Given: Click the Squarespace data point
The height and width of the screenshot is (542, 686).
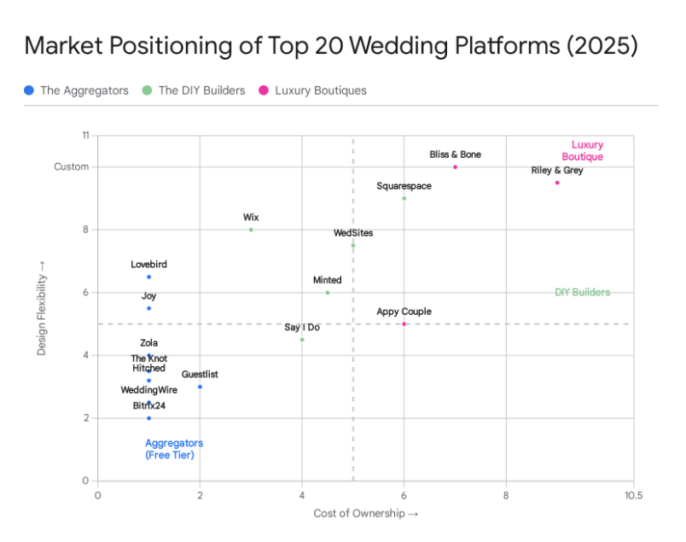Looking at the screenshot, I should click(404, 198).
